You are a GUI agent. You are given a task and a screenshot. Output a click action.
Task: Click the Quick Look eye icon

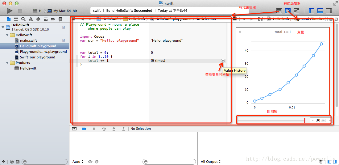[x=90, y=162]
